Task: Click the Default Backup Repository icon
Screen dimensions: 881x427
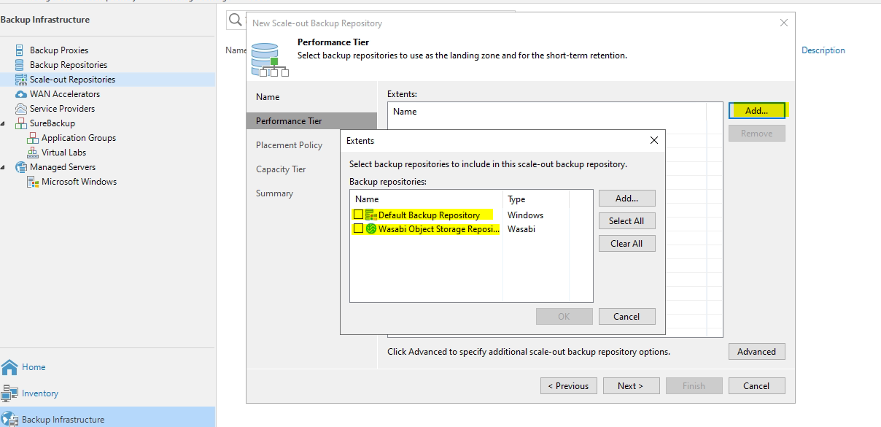Action: [370, 215]
